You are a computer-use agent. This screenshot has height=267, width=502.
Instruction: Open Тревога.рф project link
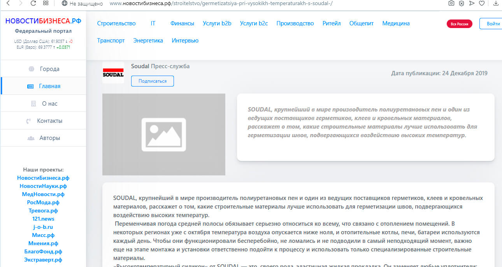click(x=43, y=210)
